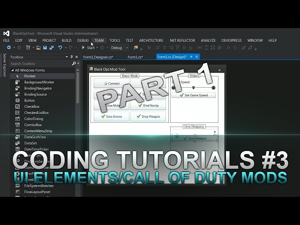Toggle the Toolbox auto-hide pin
The height and width of the screenshot is (225, 300).
[x=72, y=57]
